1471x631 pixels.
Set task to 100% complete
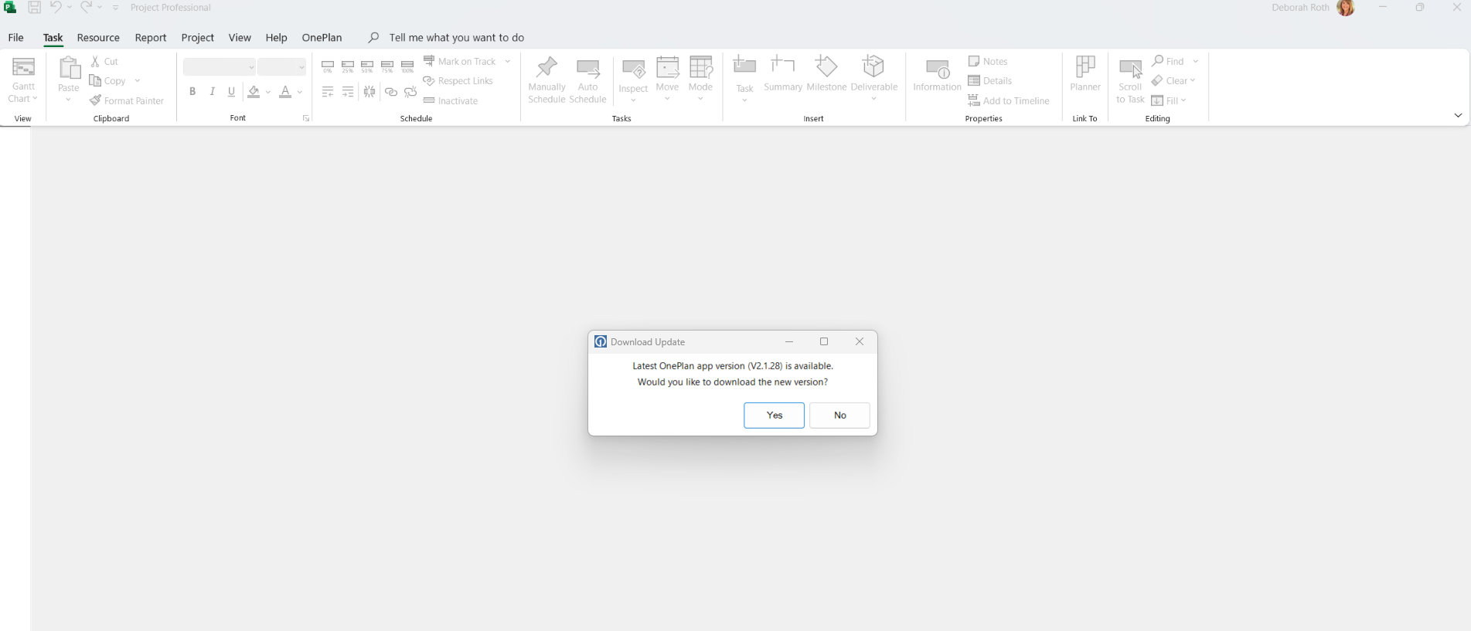point(407,67)
